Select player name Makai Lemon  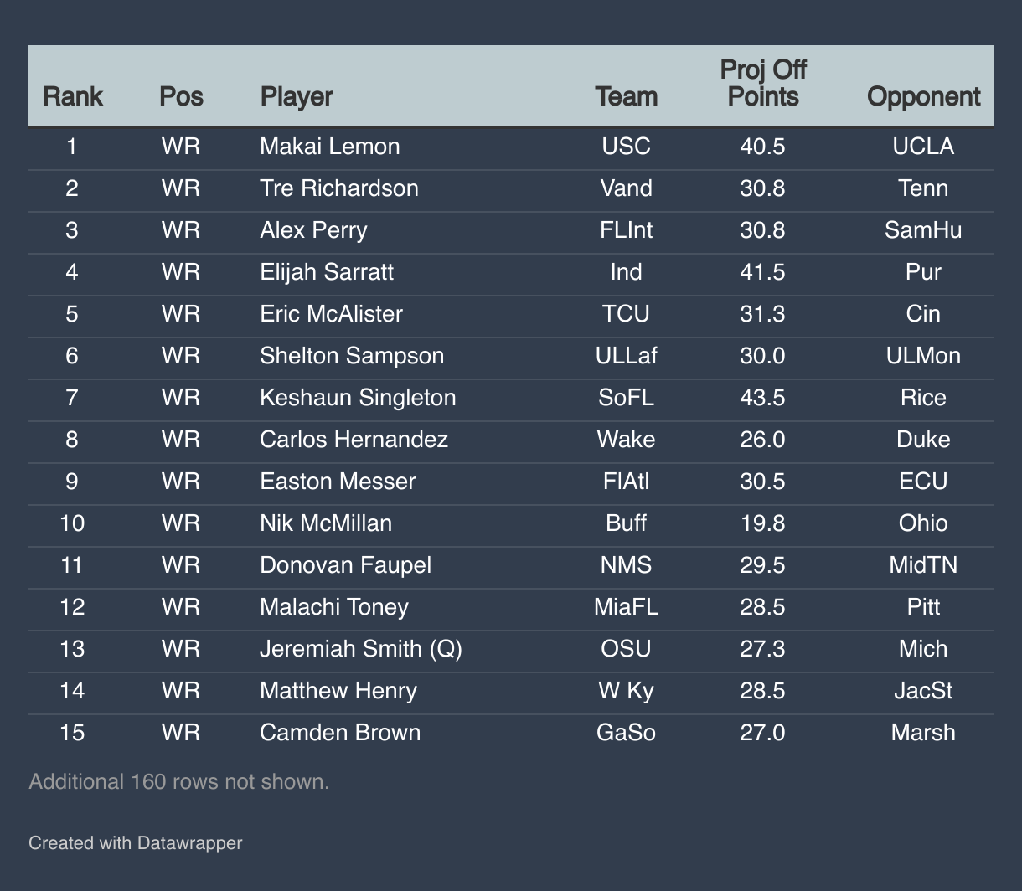pos(329,147)
